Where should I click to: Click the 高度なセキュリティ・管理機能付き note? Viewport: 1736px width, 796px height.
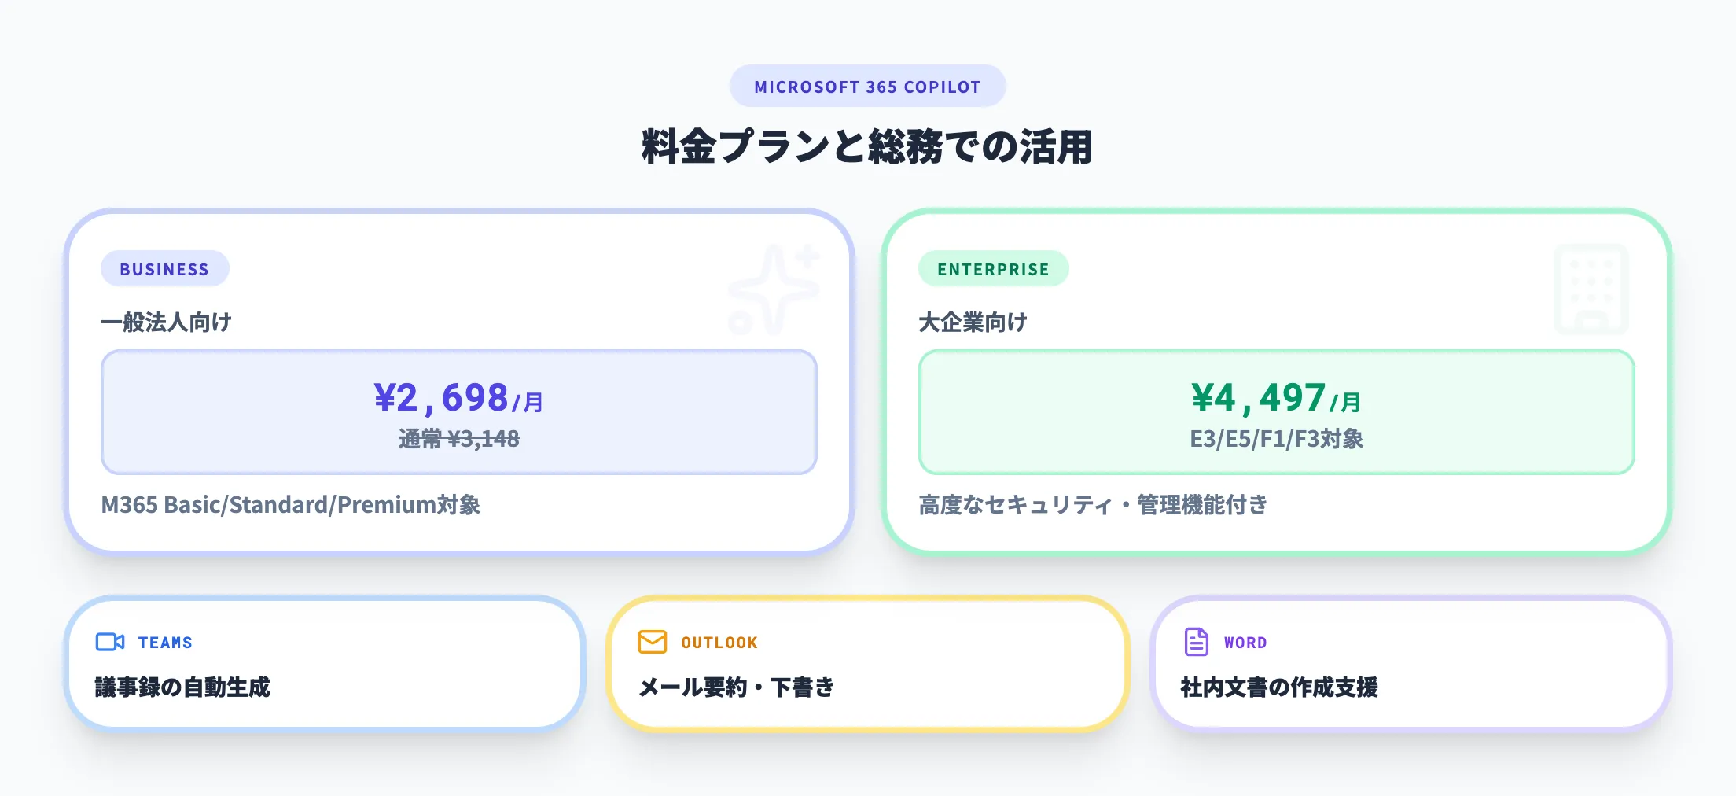[x=1093, y=505]
